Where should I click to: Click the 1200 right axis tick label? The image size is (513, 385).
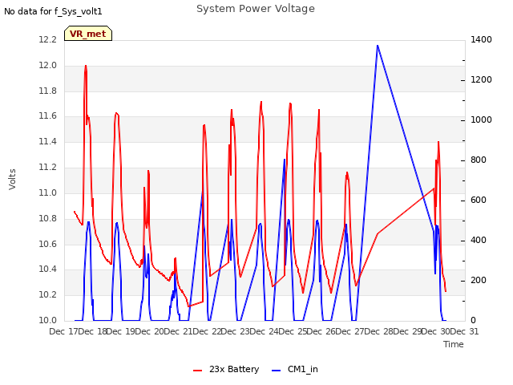tap(481, 79)
